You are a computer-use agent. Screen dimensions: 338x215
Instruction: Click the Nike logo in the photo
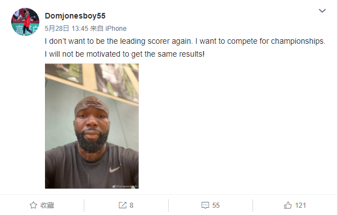pos(115,169)
